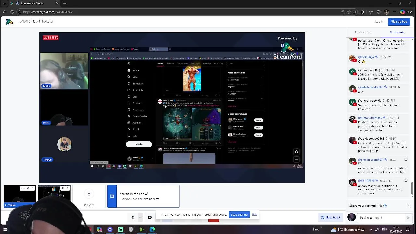This screenshot has width=416, height=234.
Task: Expand Links toolbar chevron in taskbar
Action: pyautogui.click(x=321, y=228)
